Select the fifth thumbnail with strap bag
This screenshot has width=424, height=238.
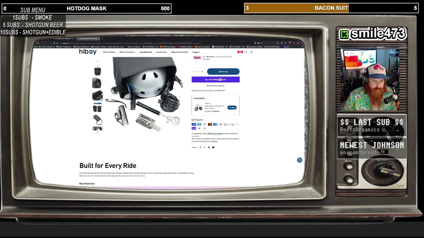(97, 120)
